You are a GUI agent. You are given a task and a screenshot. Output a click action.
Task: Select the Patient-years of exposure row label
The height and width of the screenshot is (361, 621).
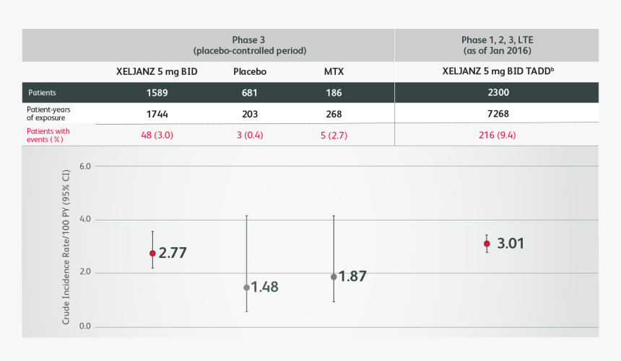pos(48,113)
